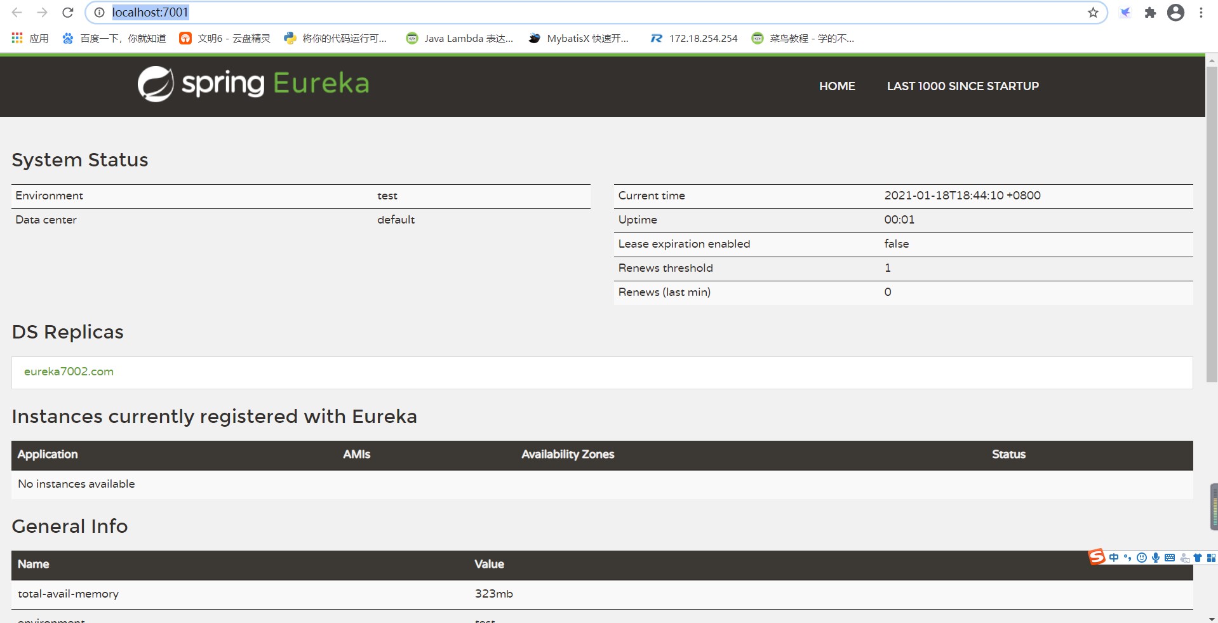1218x623 pixels.
Task: Open the blue bird extension icon
Action: (x=1125, y=13)
